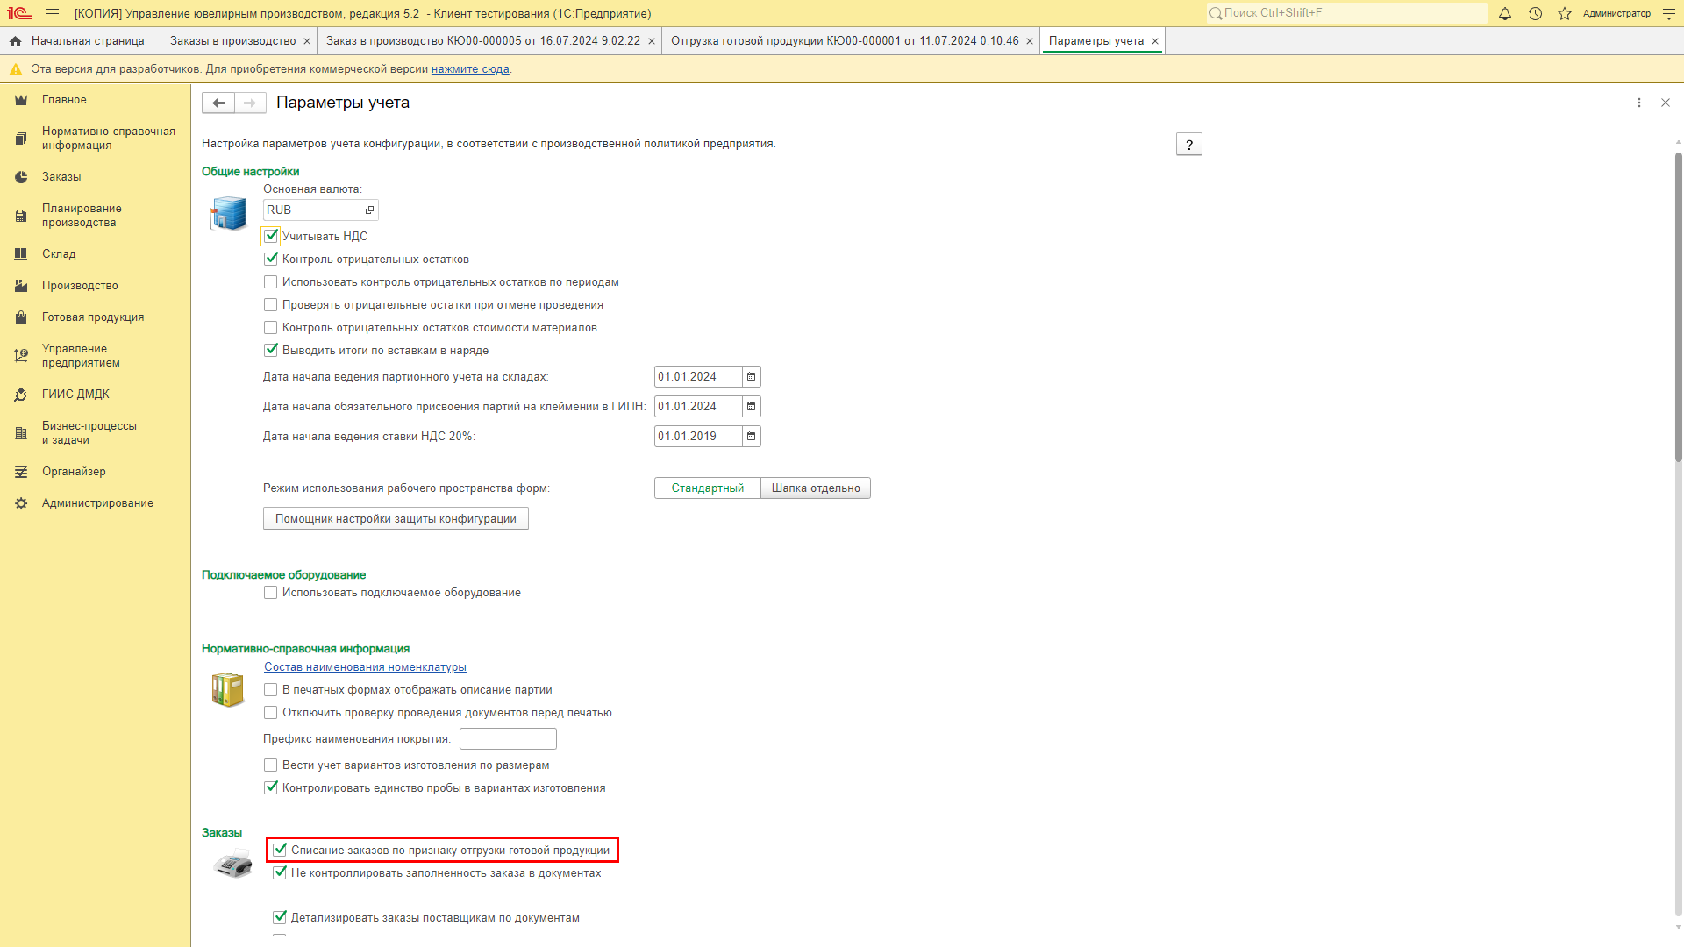The width and height of the screenshot is (1684, 947).
Task: Toggle Выводить итоги по вставкам в наряде
Action: [271, 350]
